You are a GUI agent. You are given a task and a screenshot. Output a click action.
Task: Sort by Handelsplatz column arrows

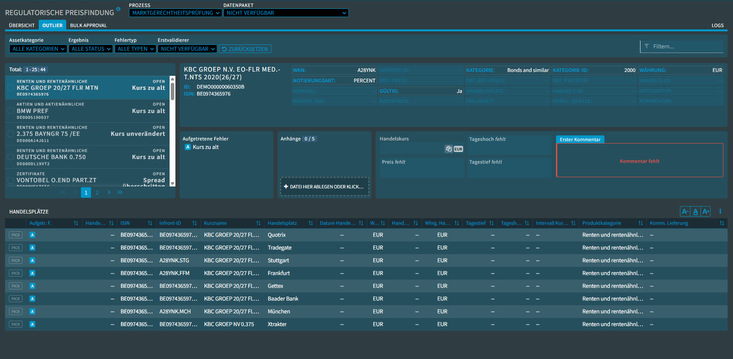pyautogui.click(x=311, y=223)
